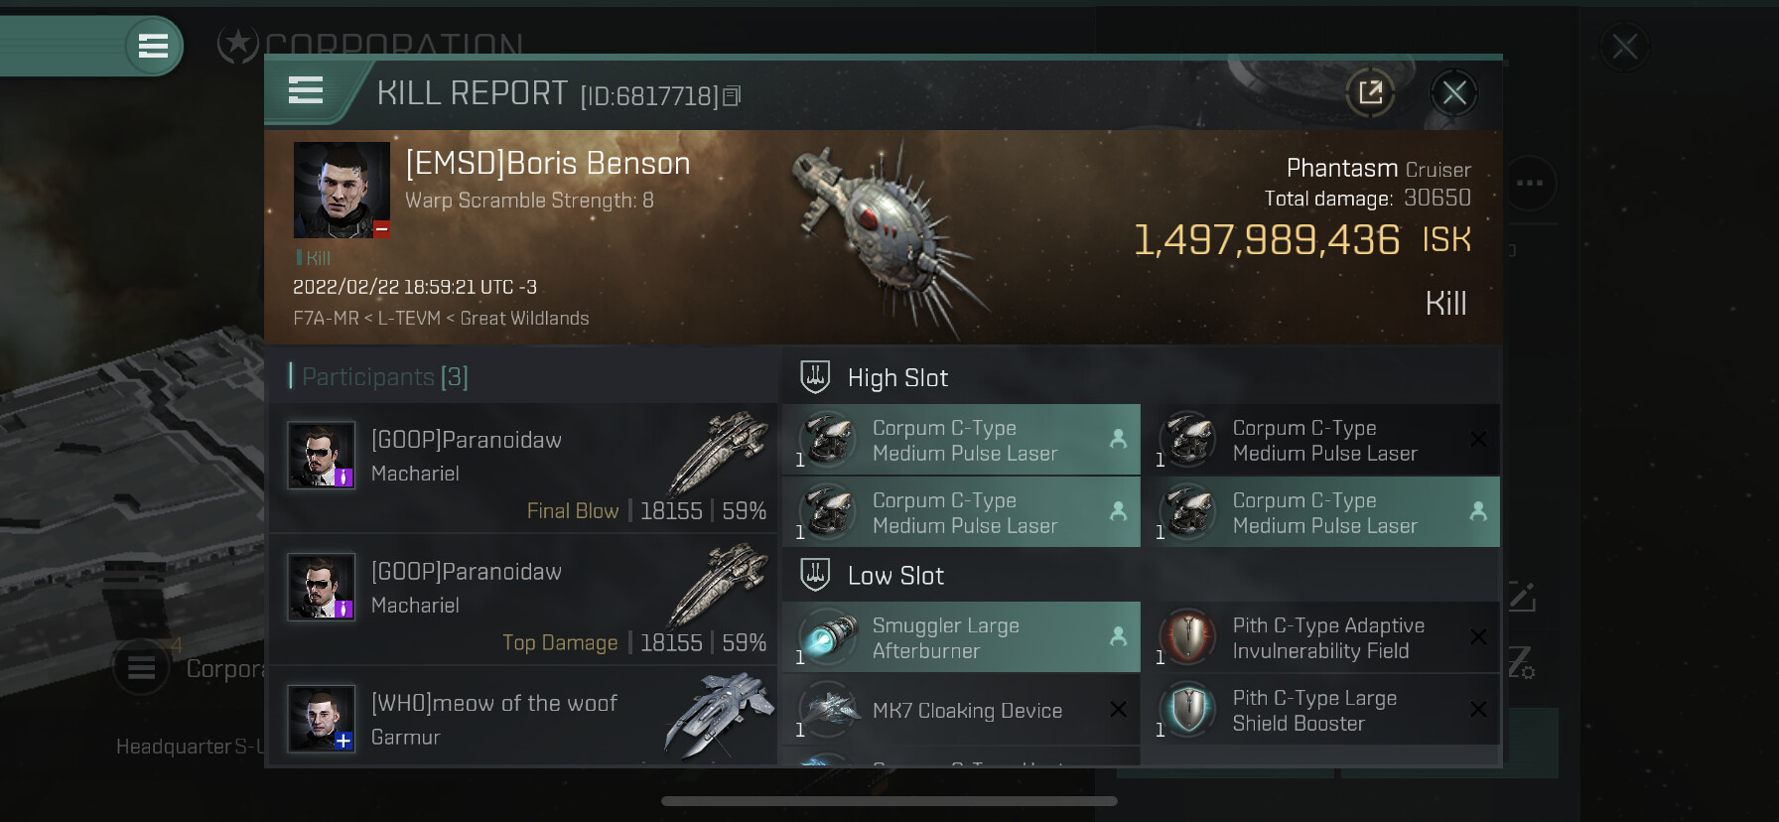Image resolution: width=1779 pixels, height=822 pixels.
Task: Copy the kill report ID
Action: [732, 95]
